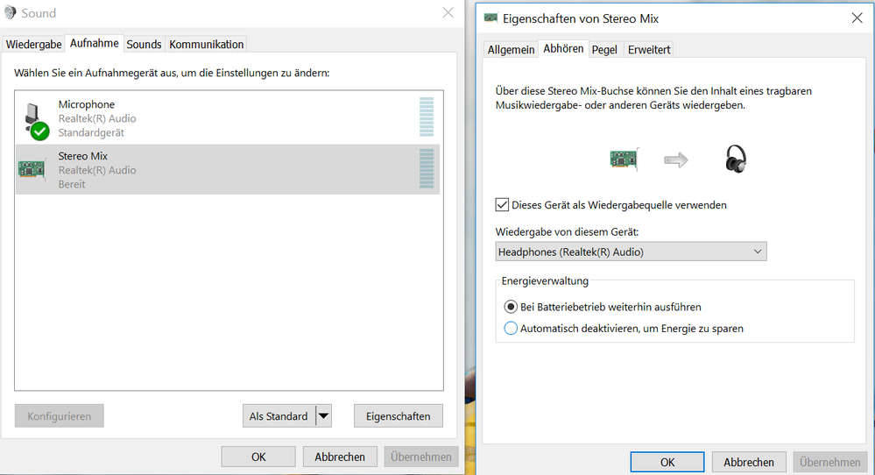Image resolution: width=875 pixels, height=475 pixels.
Task: Click Abbrechen in the Sound dialog
Action: [339, 457]
